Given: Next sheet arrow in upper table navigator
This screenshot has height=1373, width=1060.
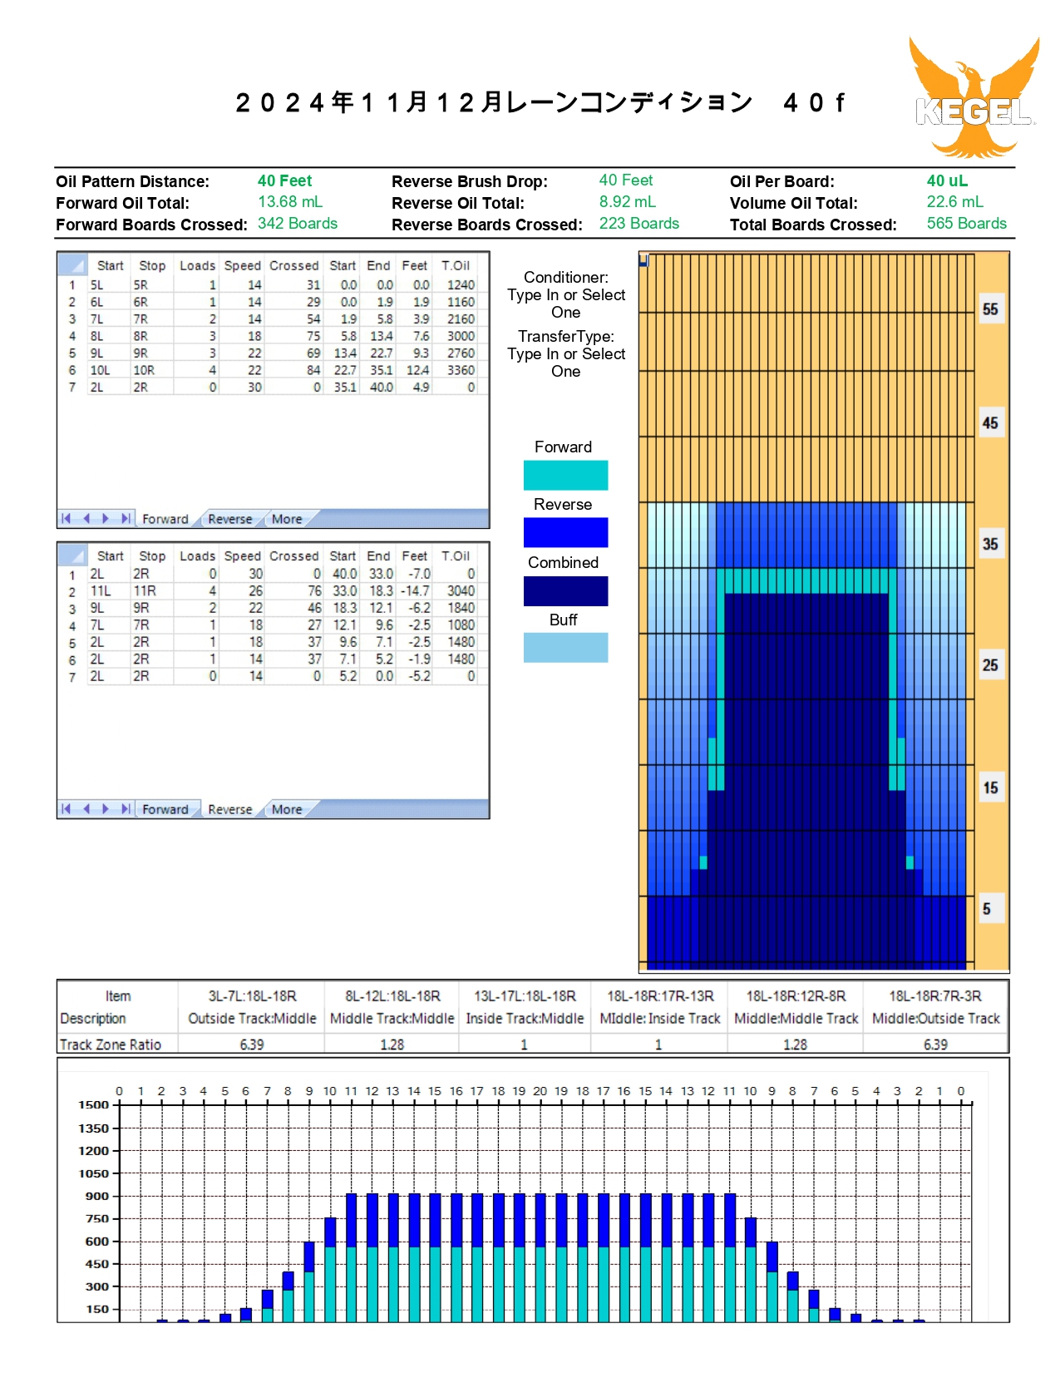Looking at the screenshot, I should (x=106, y=518).
